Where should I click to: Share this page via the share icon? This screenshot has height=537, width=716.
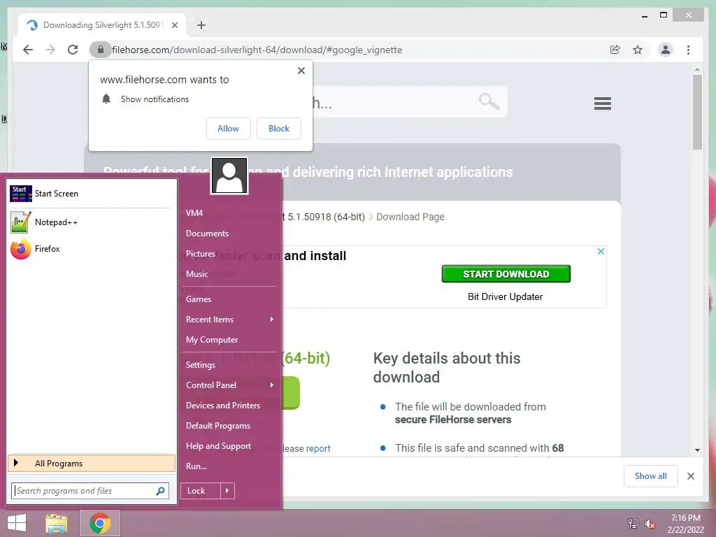[x=615, y=50]
